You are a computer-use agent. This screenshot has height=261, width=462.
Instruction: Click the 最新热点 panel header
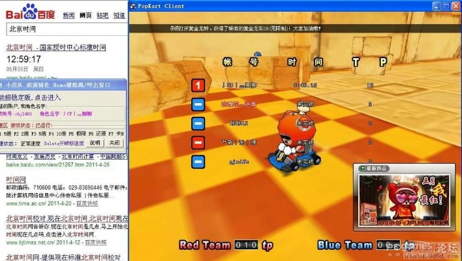click(x=374, y=168)
